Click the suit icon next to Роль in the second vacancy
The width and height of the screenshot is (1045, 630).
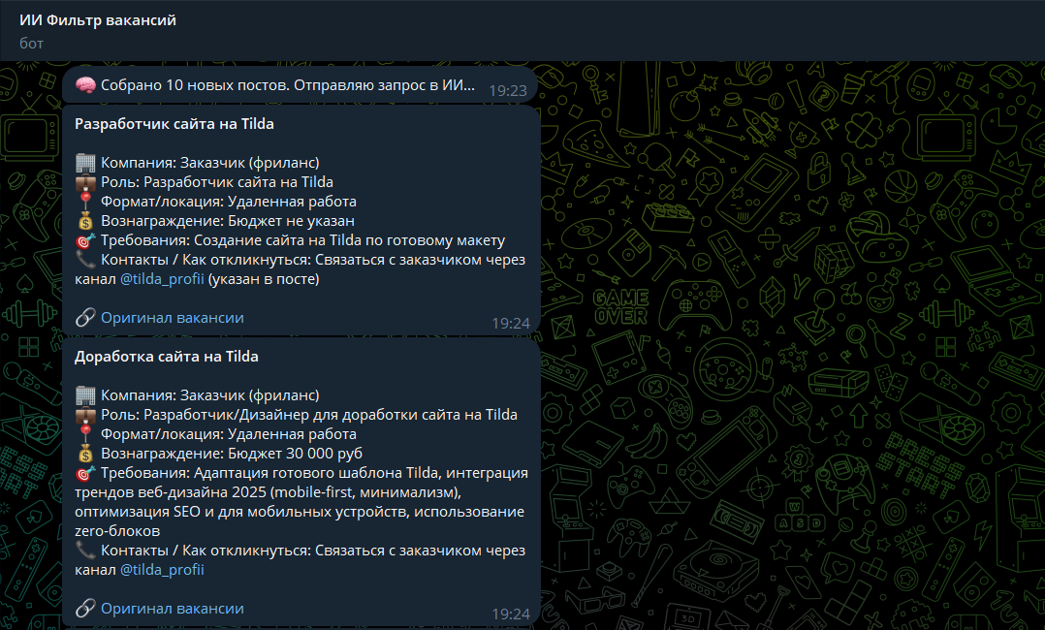click(86, 414)
